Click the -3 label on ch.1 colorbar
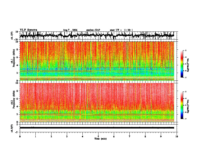Image resolution: width=199 pixels, height=153 pixels. (185, 50)
